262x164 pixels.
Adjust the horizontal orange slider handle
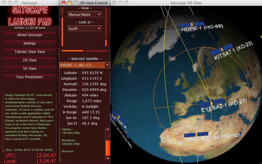point(84,51)
